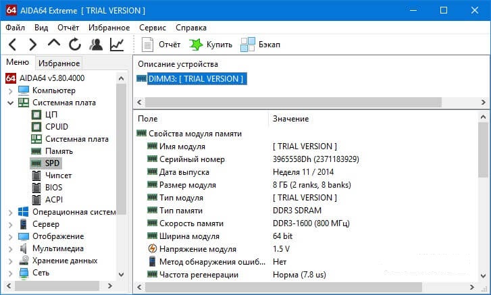Expand the Мультимедиа tree node
The height and width of the screenshot is (295, 491).
(10, 249)
